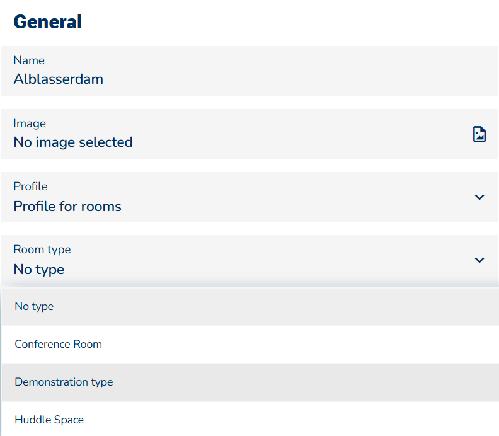Screen dimensions: 499x436
Task: Focus the Name field's empty area
Action: coord(284,71)
